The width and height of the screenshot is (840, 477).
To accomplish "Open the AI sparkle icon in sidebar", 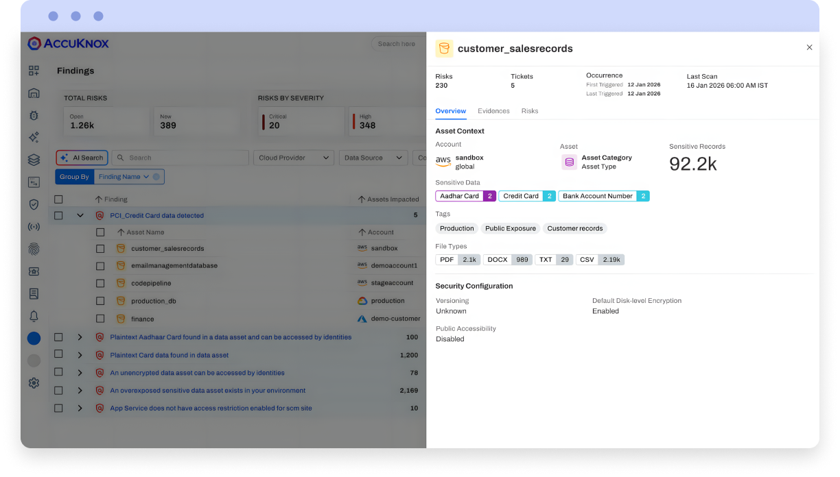I will point(34,137).
